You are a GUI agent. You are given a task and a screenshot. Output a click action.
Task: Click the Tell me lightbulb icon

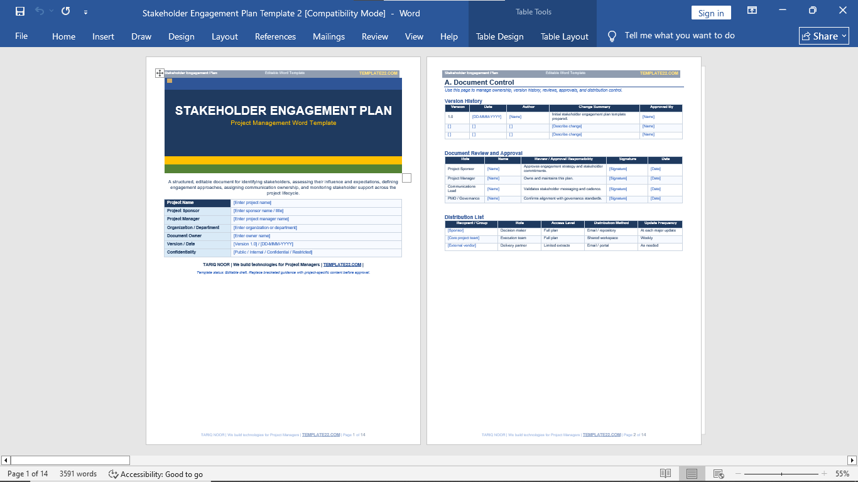click(612, 36)
